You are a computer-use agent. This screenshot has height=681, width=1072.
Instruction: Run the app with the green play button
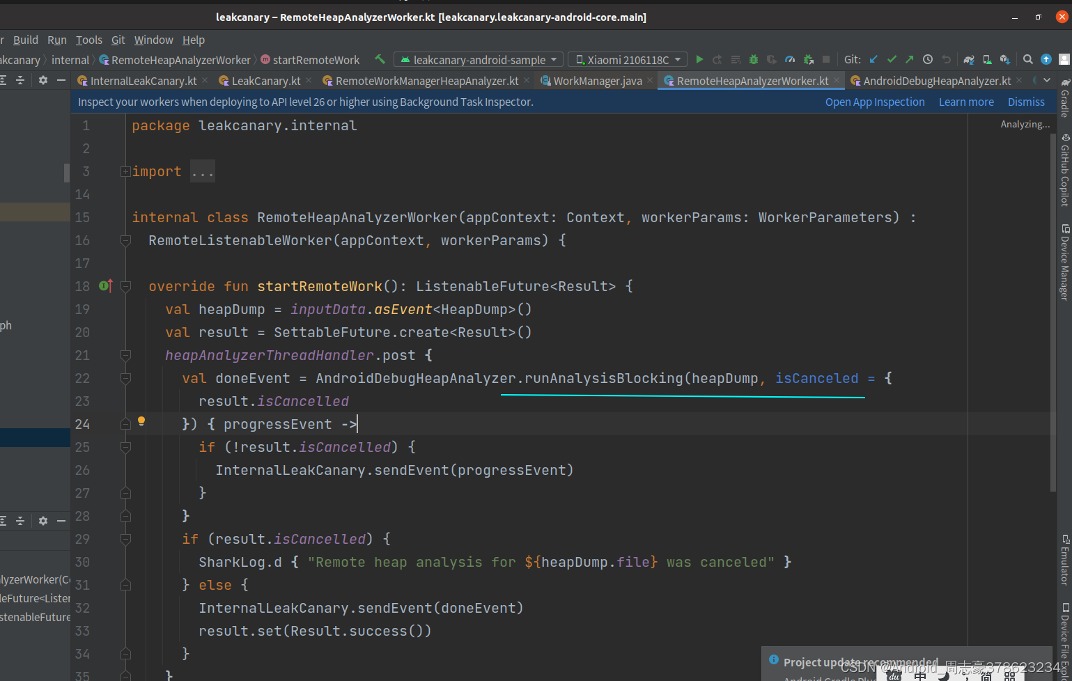pyautogui.click(x=699, y=60)
